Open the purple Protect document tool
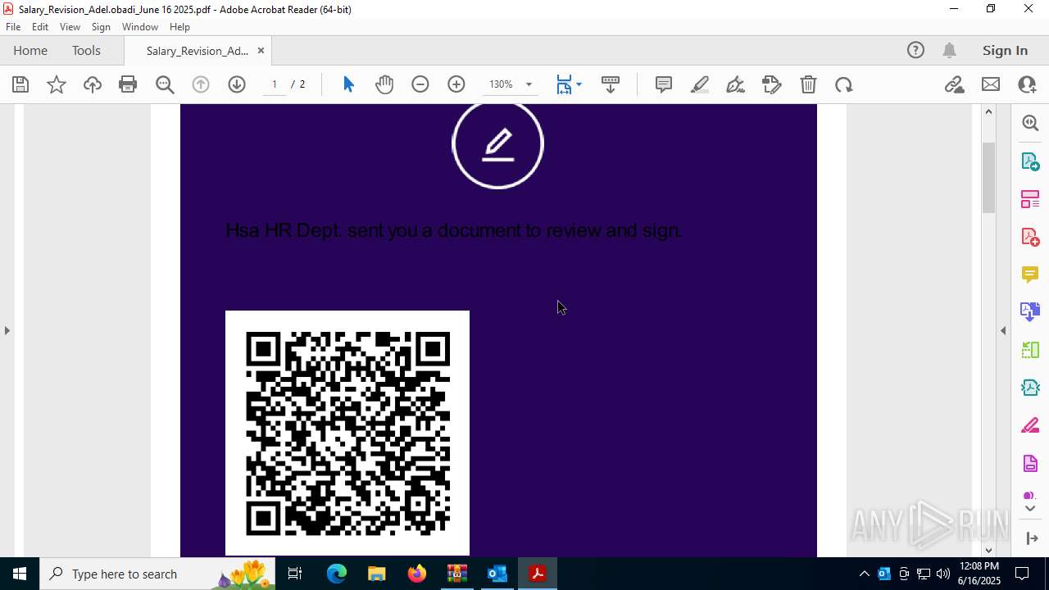 coord(1030,463)
